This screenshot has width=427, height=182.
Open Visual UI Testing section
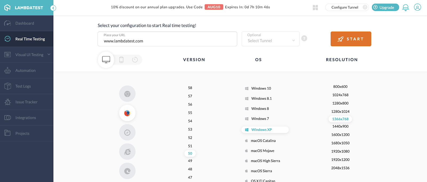27,55
